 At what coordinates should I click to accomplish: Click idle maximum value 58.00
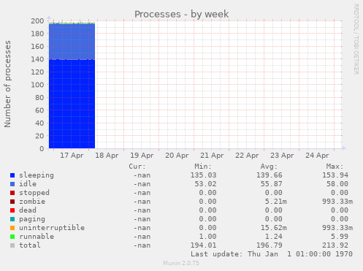click(337, 184)
